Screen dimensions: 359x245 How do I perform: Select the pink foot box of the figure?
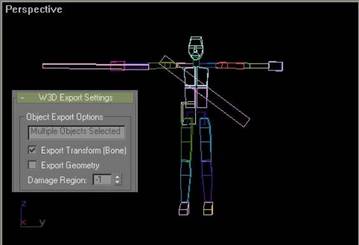coord(184,209)
